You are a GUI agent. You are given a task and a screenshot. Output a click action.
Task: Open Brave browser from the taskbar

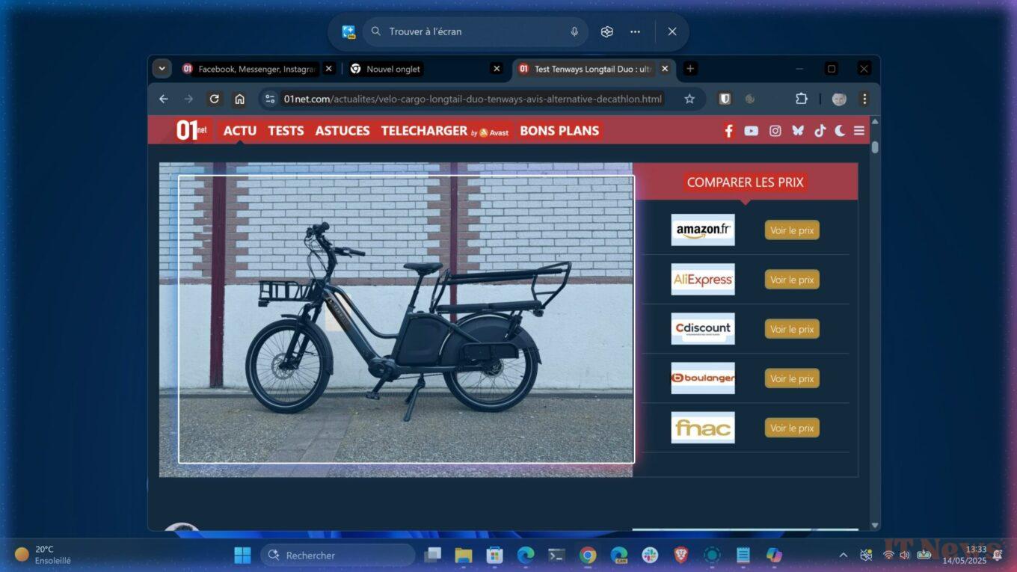(681, 555)
